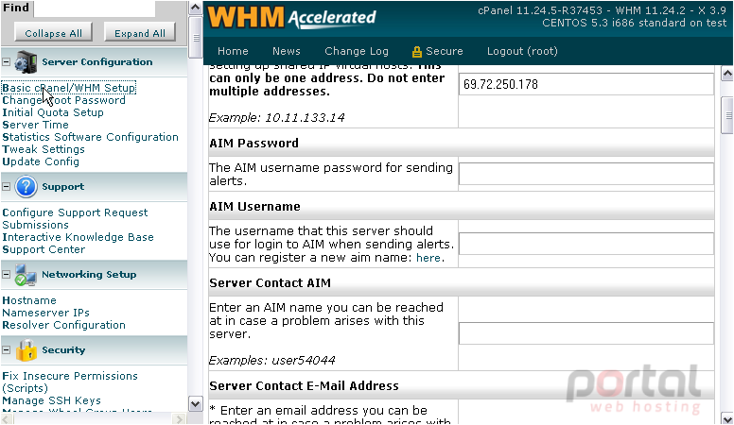The image size is (734, 425).
Task: Click the Networking Setup computers icon
Action: 26,275
